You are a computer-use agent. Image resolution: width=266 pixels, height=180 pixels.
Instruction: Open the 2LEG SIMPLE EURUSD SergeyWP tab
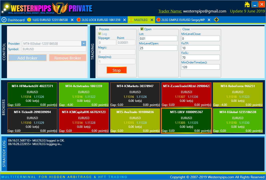[183, 20]
